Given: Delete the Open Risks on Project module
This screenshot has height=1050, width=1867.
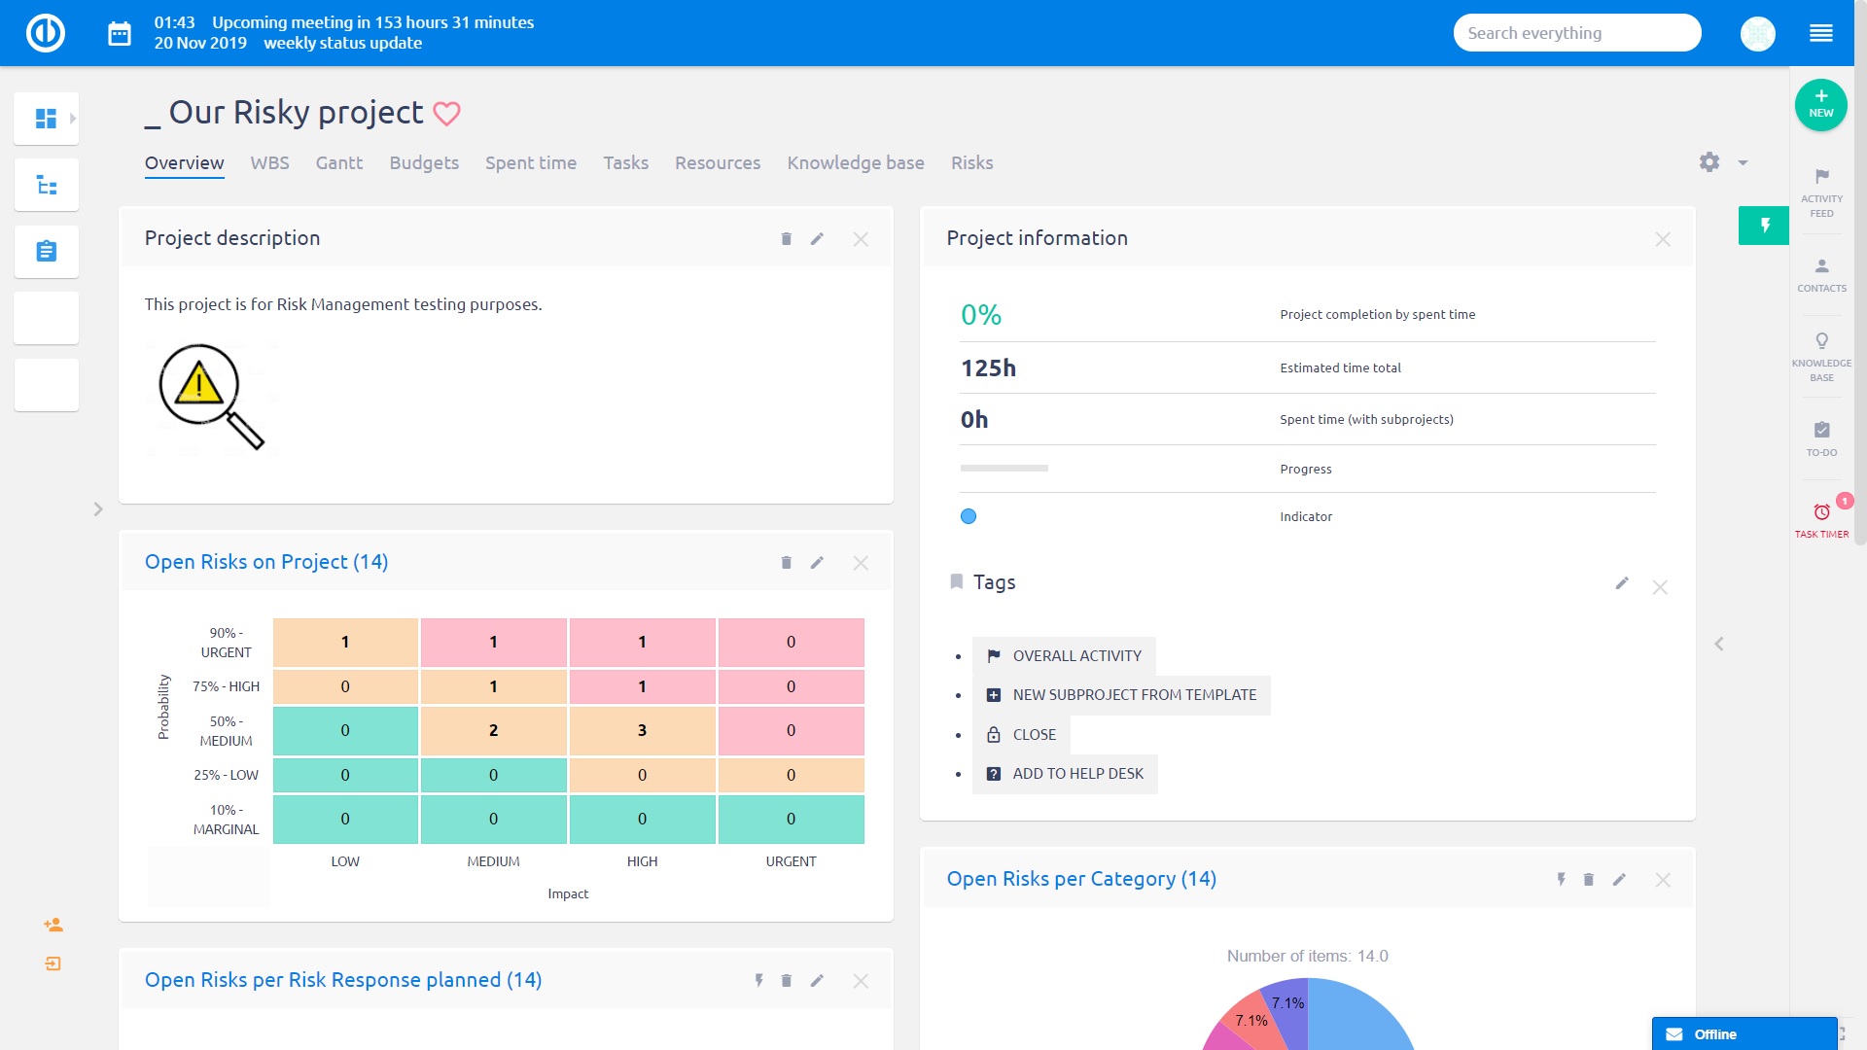Looking at the screenshot, I should coord(786,563).
